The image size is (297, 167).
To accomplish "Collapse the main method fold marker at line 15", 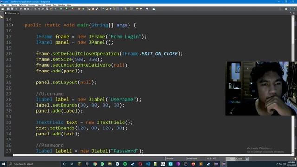I will click(x=13, y=25).
